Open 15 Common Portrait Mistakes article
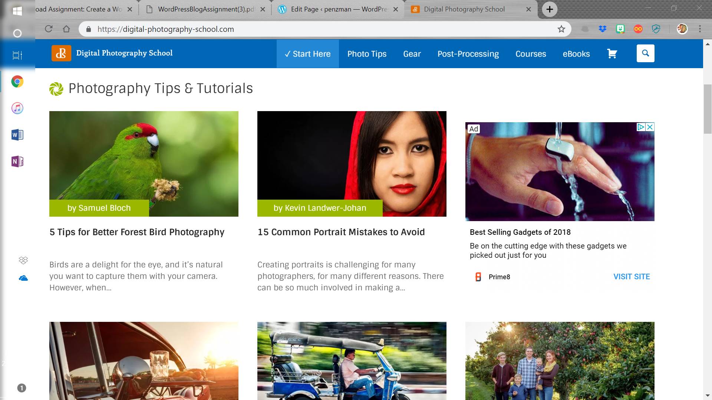Viewport: 712px width, 400px height. [x=341, y=232]
